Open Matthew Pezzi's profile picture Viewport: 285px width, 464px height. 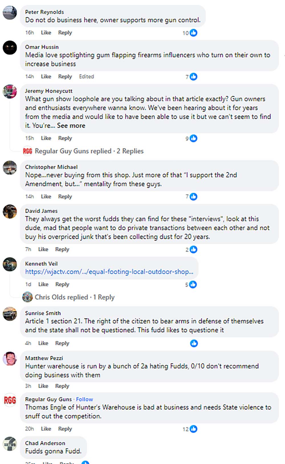(10, 359)
